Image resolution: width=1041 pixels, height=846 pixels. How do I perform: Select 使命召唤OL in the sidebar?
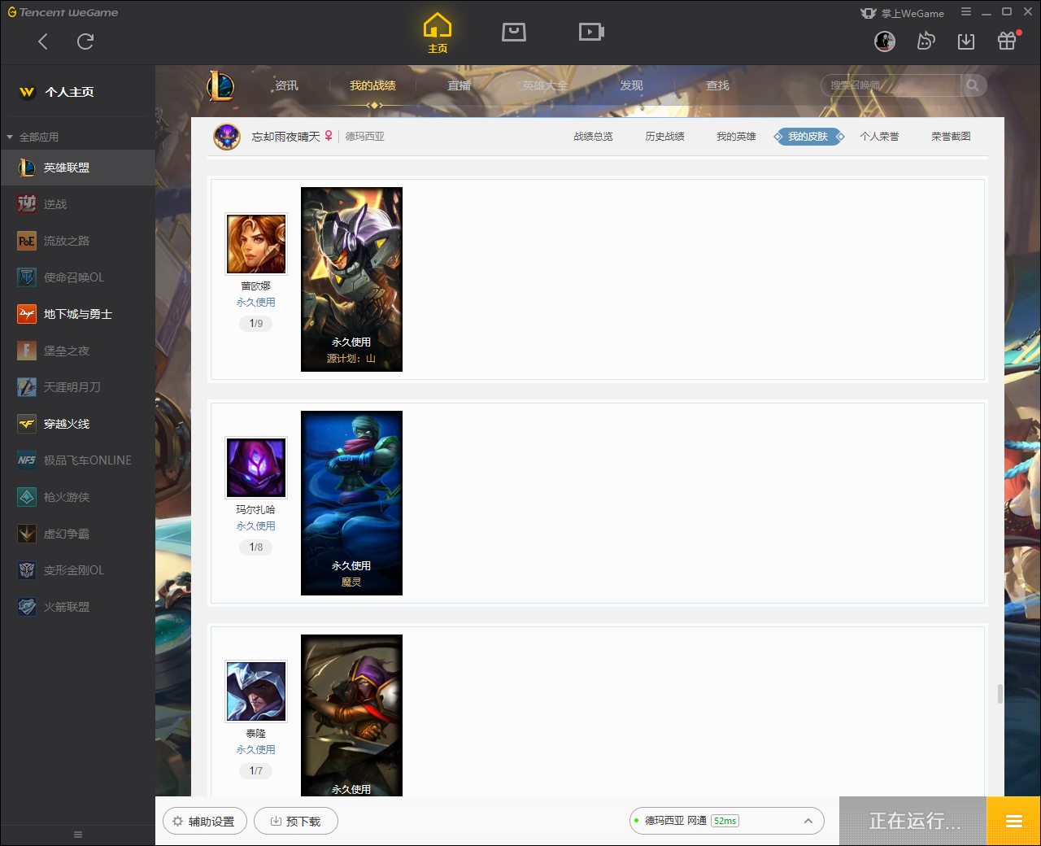[77, 277]
